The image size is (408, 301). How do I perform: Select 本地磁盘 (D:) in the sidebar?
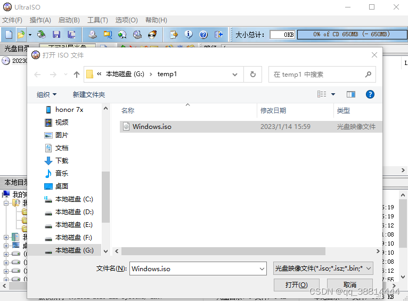(x=69, y=212)
